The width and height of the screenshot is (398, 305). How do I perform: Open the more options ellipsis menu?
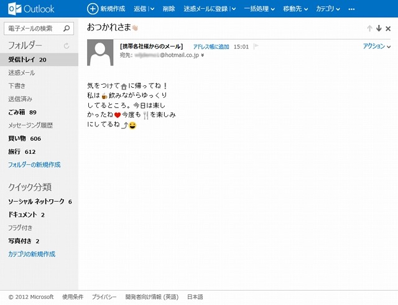[x=351, y=9]
